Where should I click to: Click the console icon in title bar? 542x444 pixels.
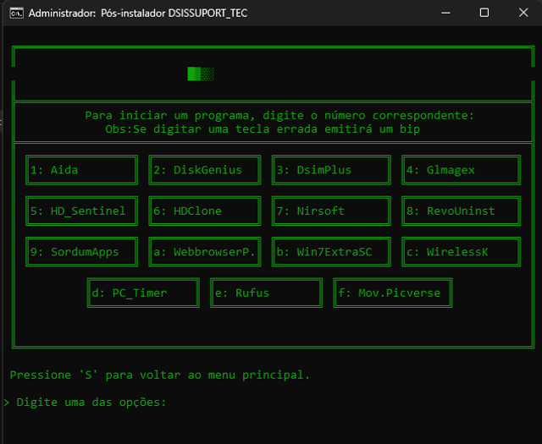tap(14, 13)
